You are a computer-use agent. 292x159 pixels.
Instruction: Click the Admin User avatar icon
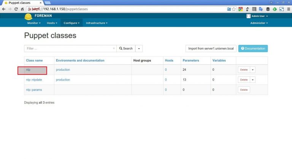tap(248, 16)
